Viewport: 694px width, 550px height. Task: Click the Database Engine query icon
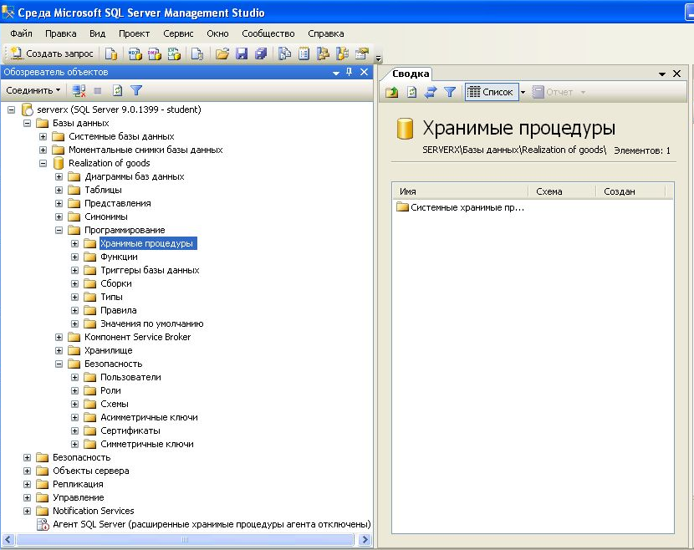pos(111,54)
